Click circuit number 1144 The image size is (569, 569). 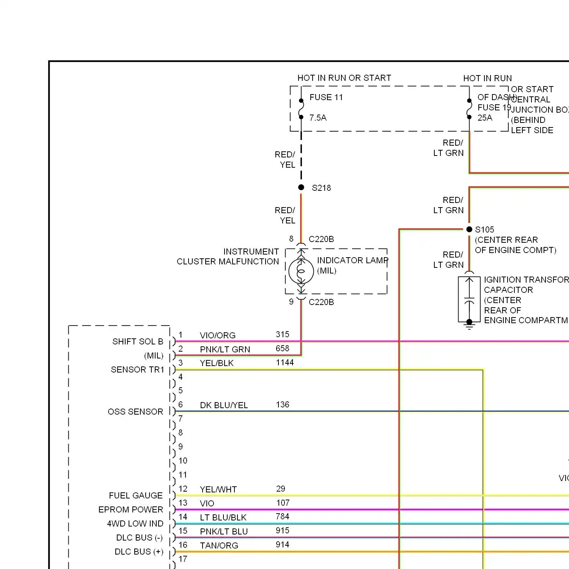[x=285, y=363]
